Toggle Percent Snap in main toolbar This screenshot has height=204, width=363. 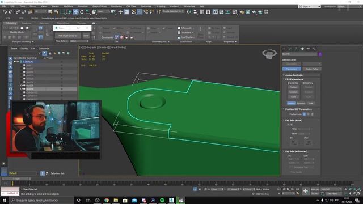(x=146, y=12)
